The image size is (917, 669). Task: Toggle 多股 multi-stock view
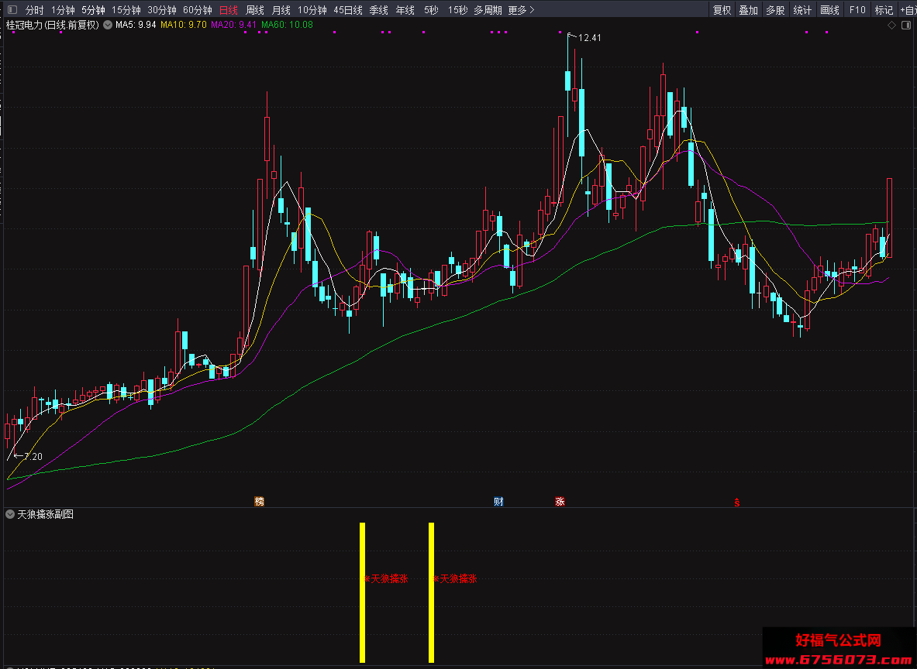tap(775, 10)
